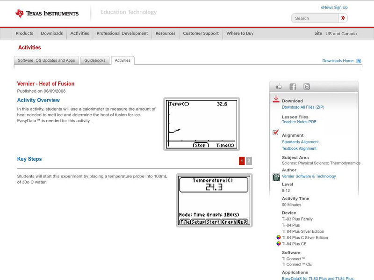This screenshot has height=280, width=374.
Task: Open the Teacher Notes PDF
Action: [x=299, y=121]
